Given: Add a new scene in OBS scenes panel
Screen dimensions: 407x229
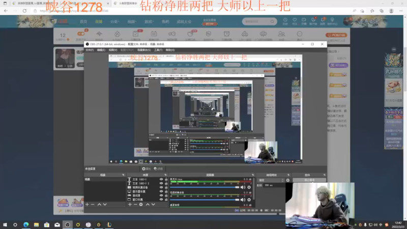Looking at the screenshot, I should coord(87,205).
